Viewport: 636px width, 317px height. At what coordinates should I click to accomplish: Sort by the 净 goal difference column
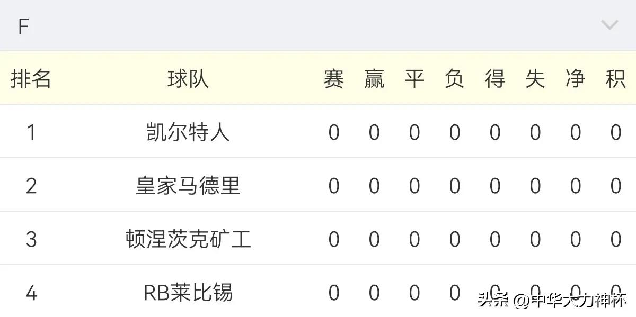click(575, 78)
